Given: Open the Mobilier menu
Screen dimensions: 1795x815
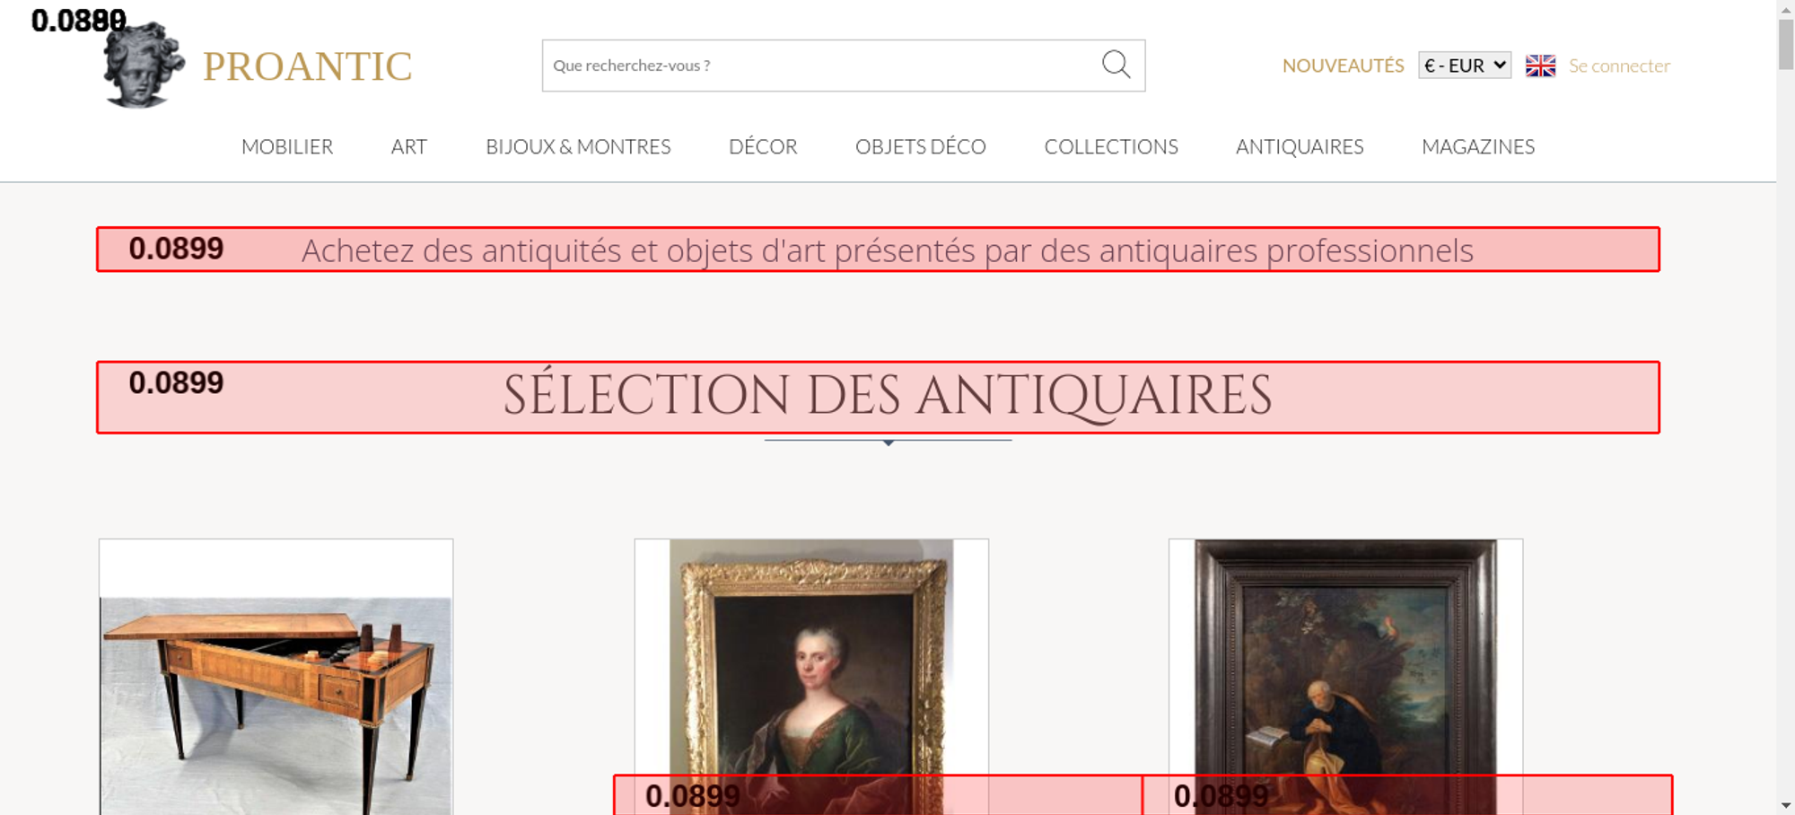Looking at the screenshot, I should (287, 146).
